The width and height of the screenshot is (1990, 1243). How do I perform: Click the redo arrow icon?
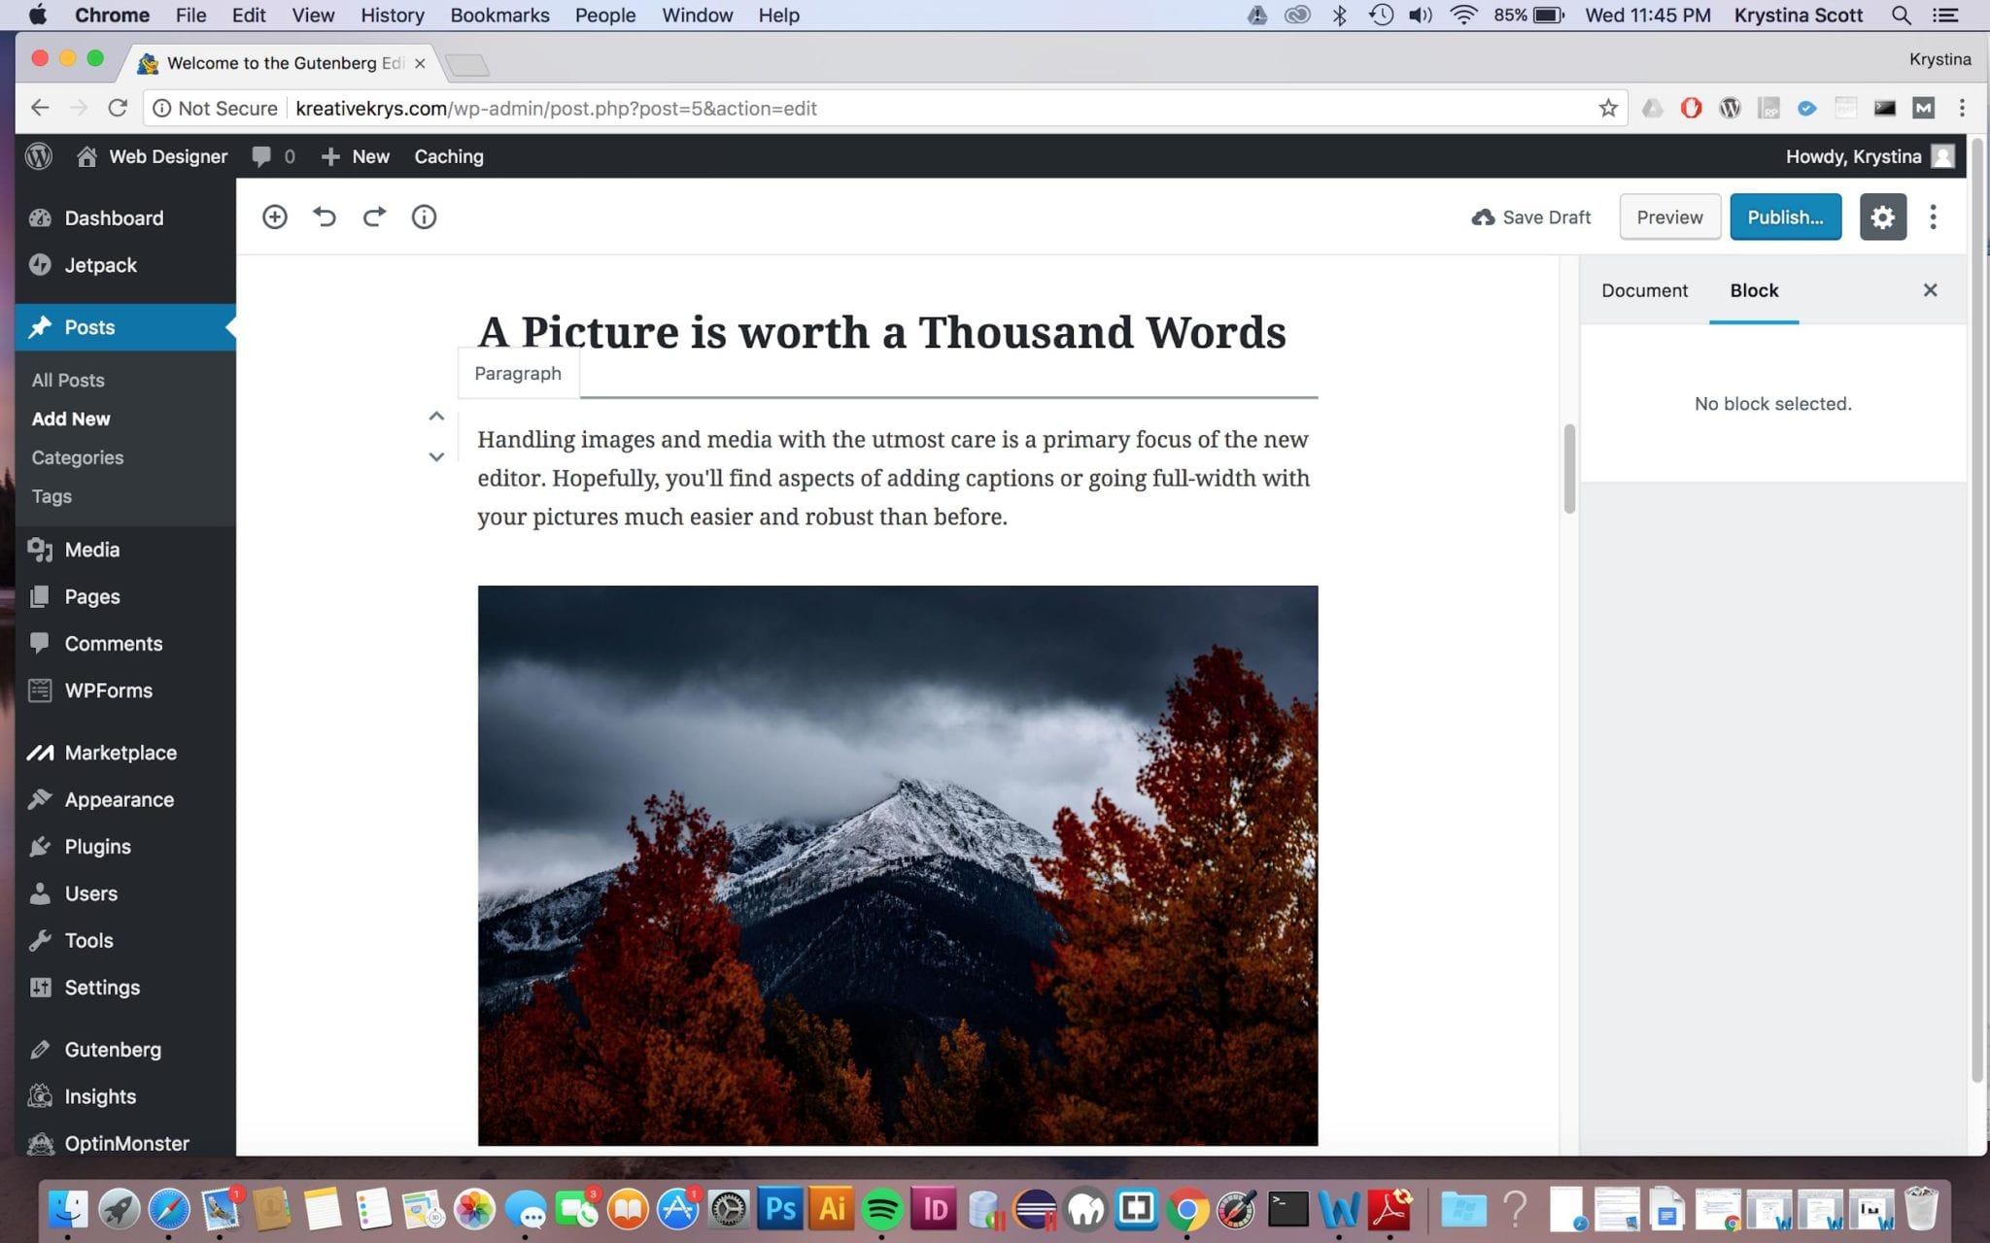(x=373, y=217)
